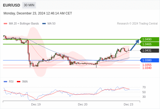Select the 1.0465 green resistance tag
Screen dimensions: 160x109
[x=149, y=44]
